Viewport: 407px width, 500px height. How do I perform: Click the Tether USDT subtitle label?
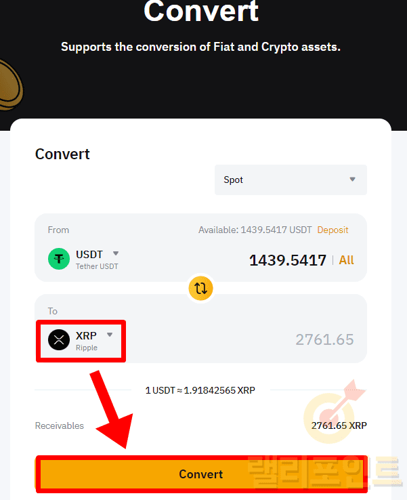(x=97, y=266)
